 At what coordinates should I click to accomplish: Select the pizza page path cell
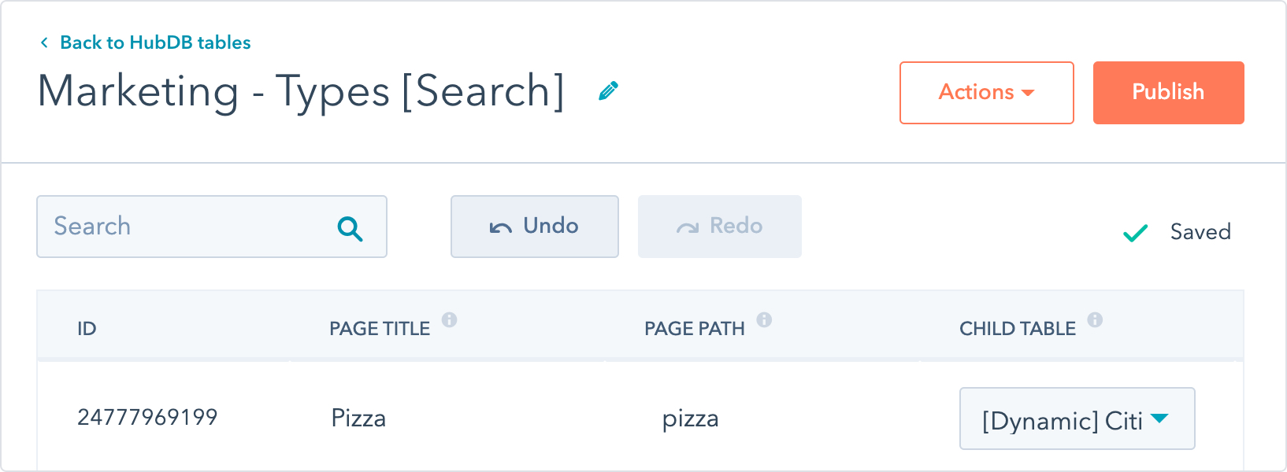pyautogui.click(x=690, y=418)
